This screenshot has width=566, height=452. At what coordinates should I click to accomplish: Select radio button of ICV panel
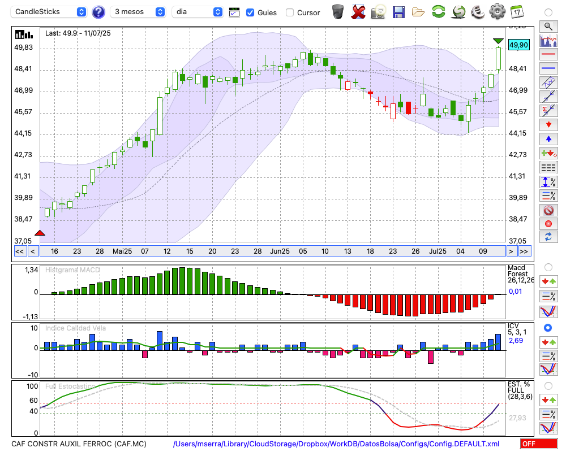point(548,328)
